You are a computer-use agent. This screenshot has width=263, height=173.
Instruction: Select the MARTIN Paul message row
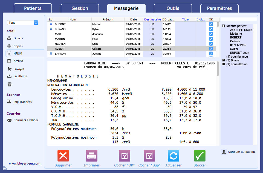coord(131,39)
